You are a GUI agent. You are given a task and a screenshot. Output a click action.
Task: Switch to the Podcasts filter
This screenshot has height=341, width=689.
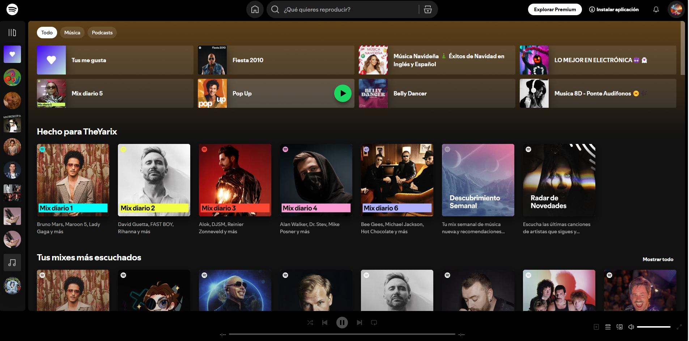pos(102,32)
